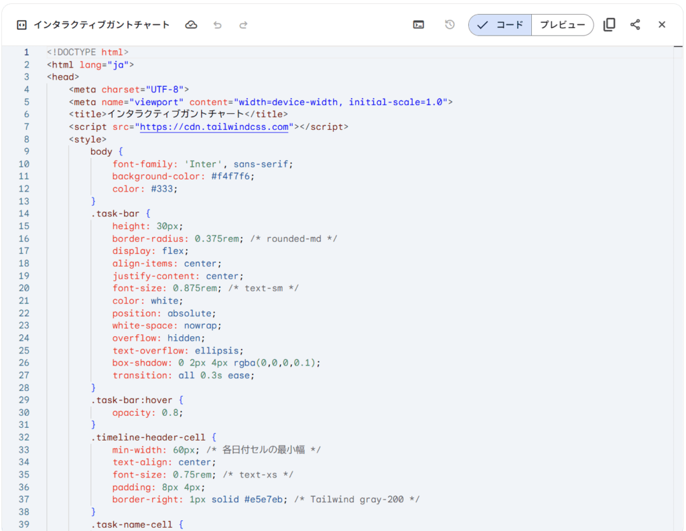686x531 pixels.
Task: Click line number 29 in the gutter
Action: [x=23, y=400]
